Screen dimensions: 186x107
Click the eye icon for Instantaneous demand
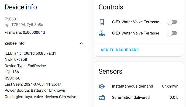click(x=102, y=86)
